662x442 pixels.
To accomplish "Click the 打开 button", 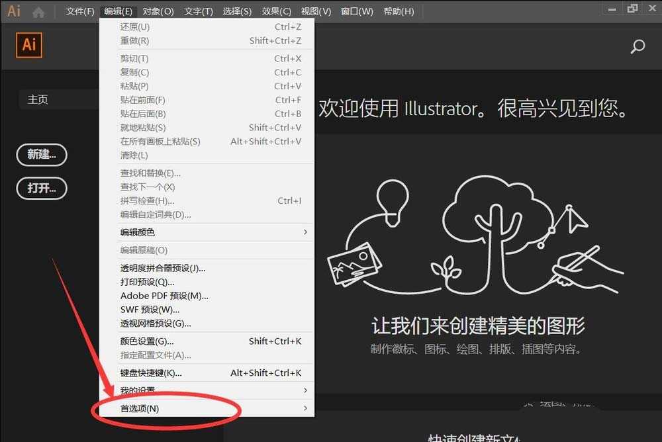I will point(41,189).
